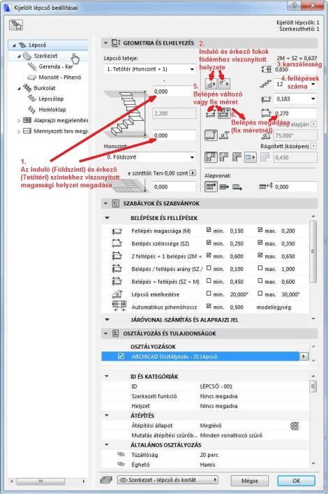Open the Lépcső teteje story dropdown
328x494 pixels.
pos(150,69)
